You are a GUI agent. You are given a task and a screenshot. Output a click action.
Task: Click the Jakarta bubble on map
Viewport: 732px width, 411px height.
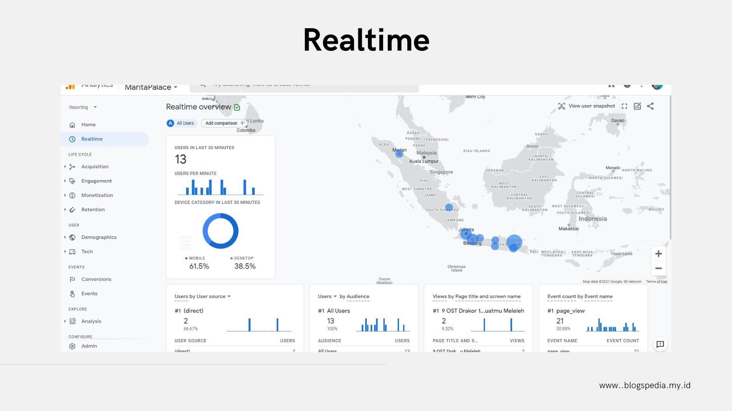tap(466, 234)
